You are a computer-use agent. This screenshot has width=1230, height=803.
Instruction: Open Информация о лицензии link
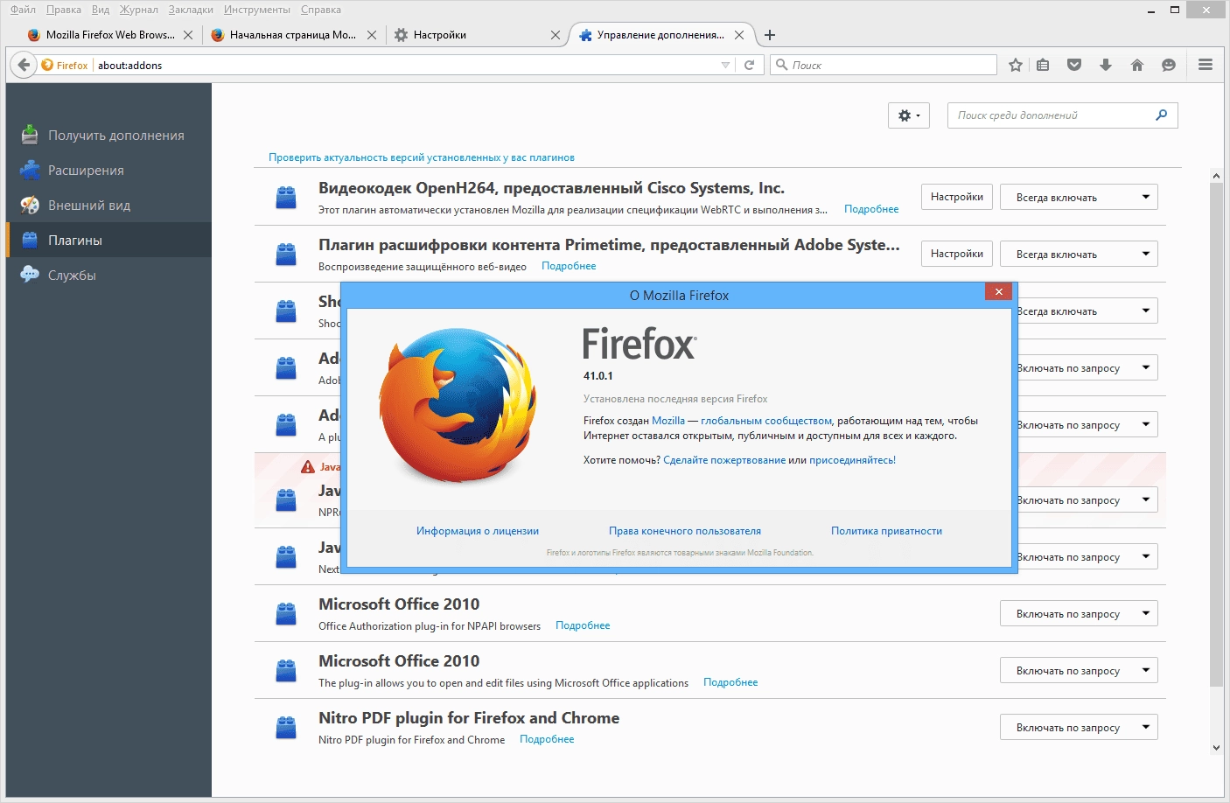click(478, 531)
